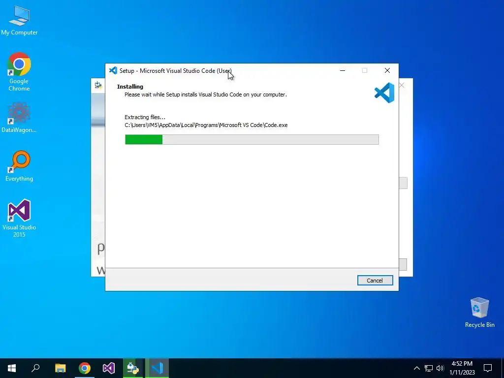Click the background installer window's title icon

pos(98,85)
